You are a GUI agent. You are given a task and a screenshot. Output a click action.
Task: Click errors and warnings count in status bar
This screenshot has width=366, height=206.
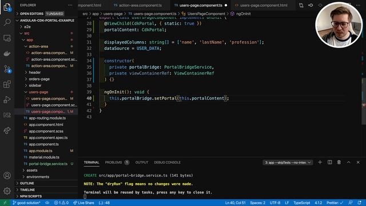point(61,203)
